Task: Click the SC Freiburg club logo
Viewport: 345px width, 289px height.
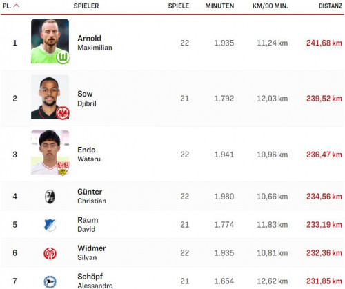Action: click(50, 197)
